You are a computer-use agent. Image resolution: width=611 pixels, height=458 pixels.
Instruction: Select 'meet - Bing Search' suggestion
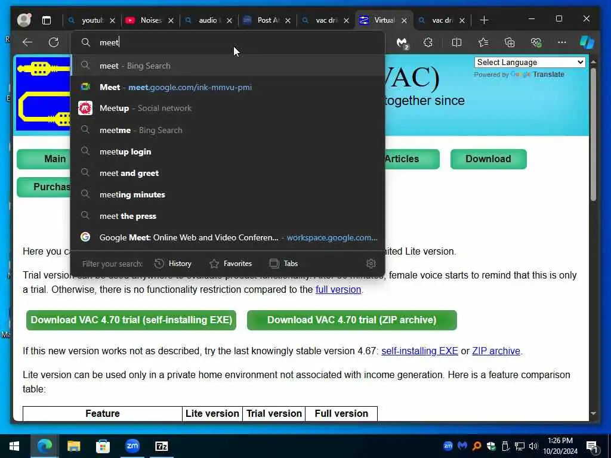tap(227, 66)
